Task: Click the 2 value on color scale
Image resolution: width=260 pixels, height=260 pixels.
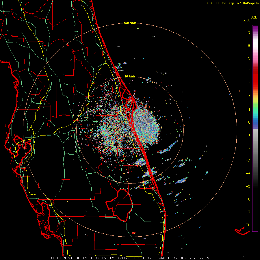Action: click(x=249, y=97)
